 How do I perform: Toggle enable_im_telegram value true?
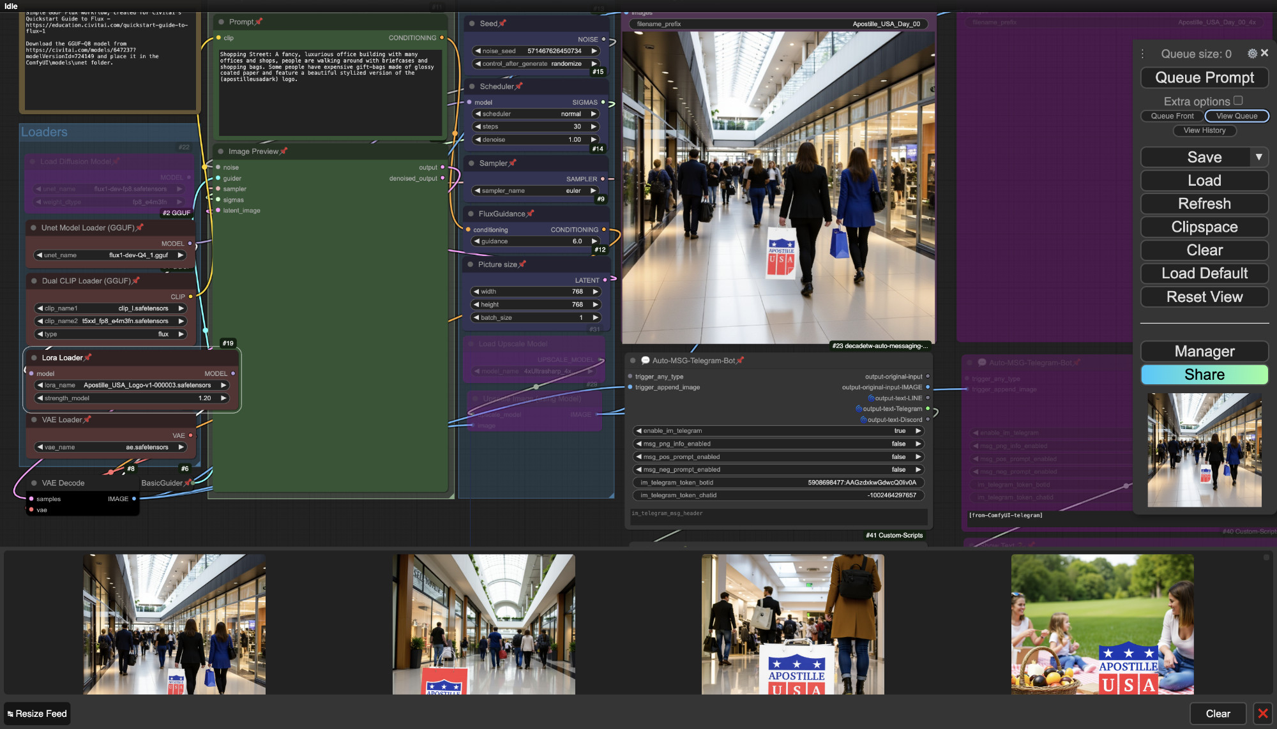779,431
